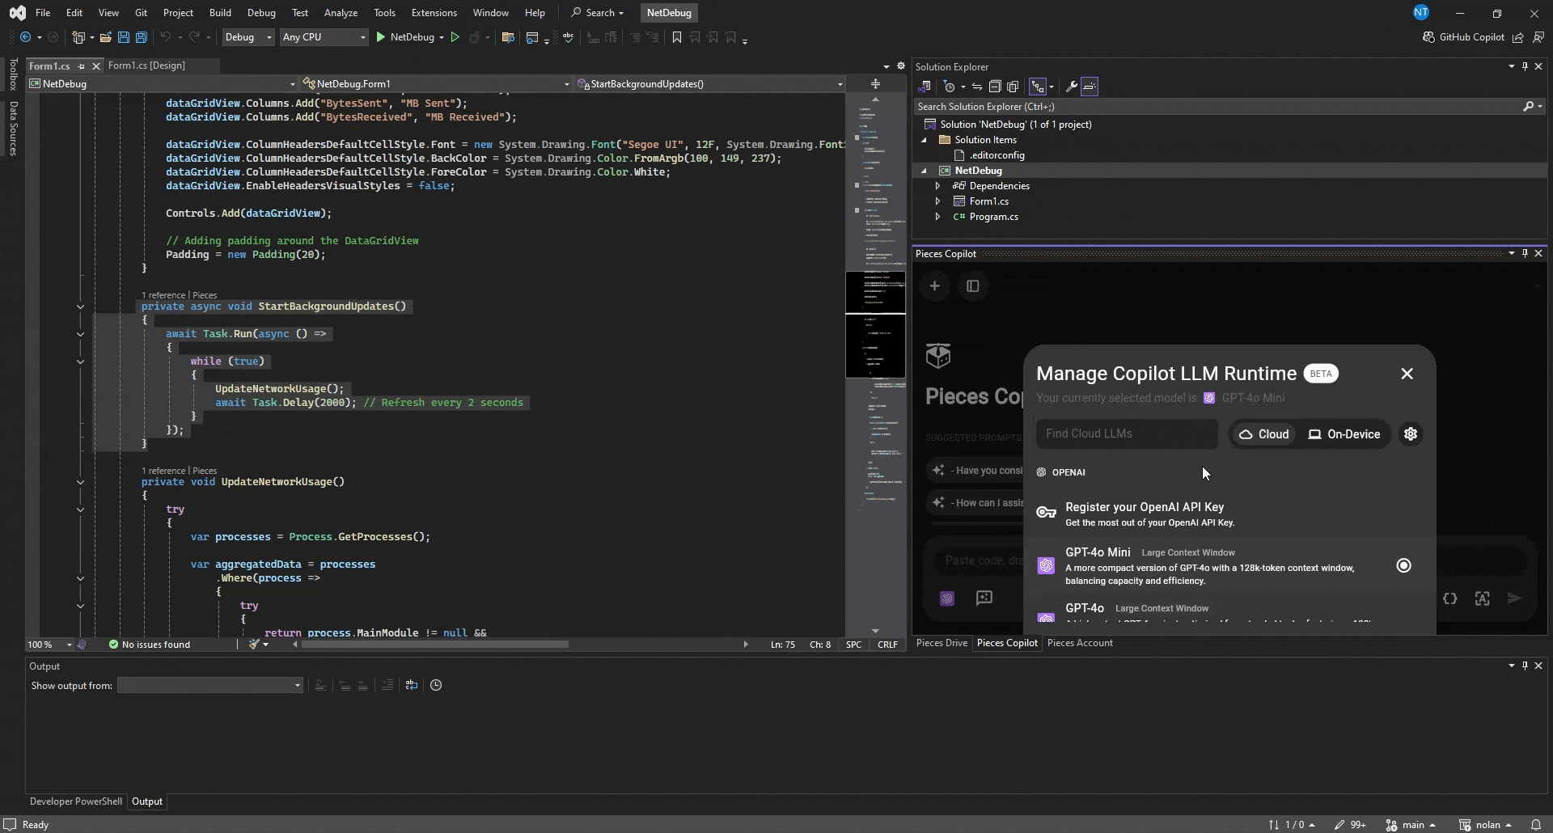Screen dimensions: 1553x833
Task: Open the File menu
Action: point(43,13)
